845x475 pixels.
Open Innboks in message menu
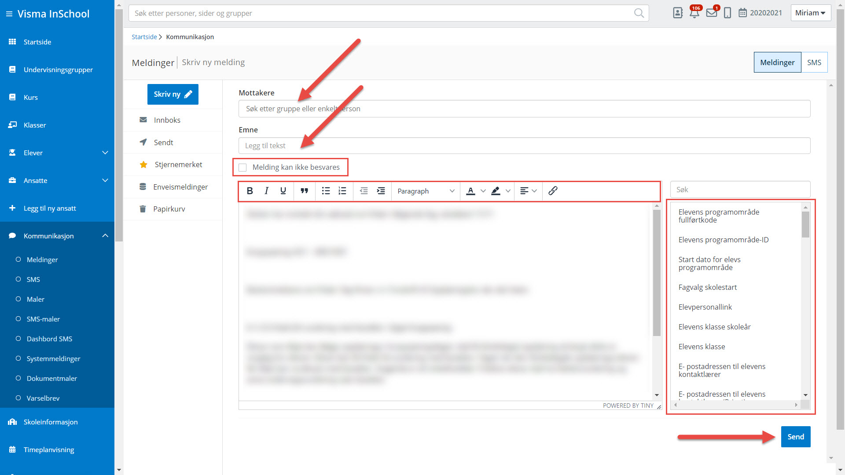[167, 120]
